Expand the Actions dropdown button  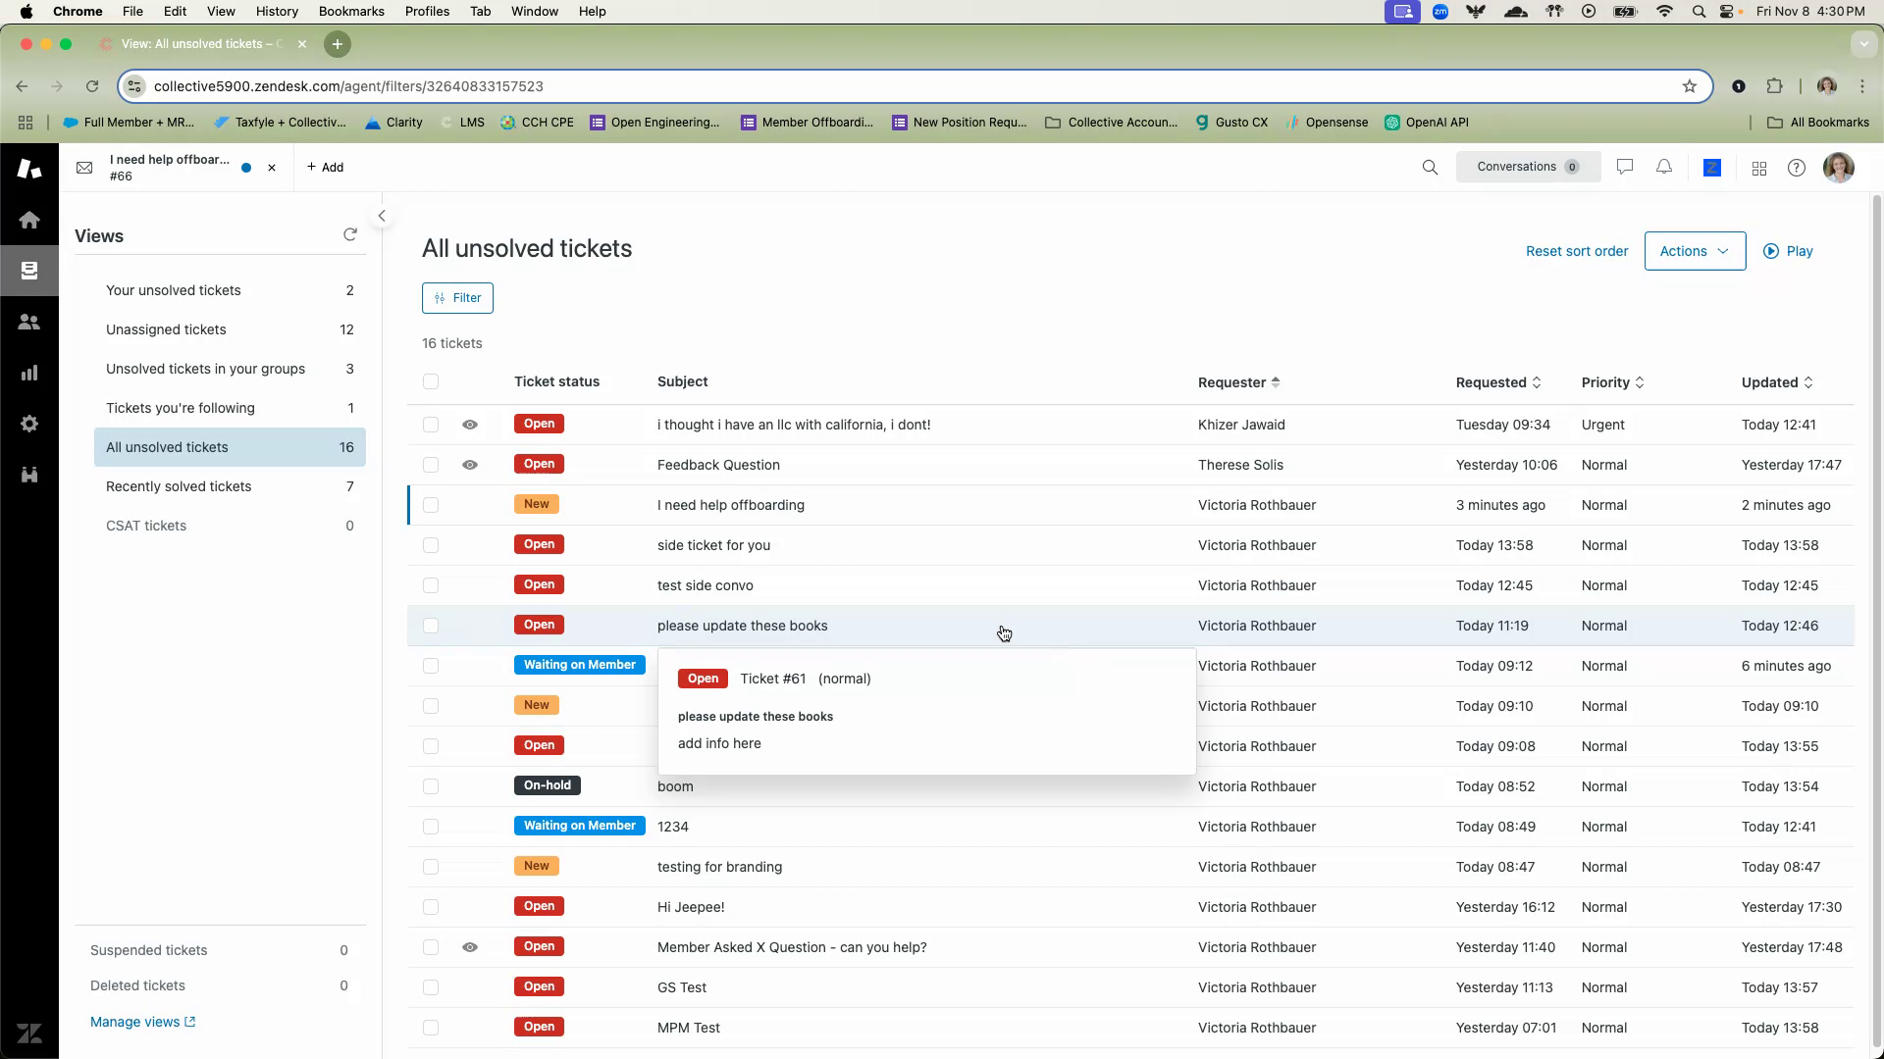pos(1695,251)
